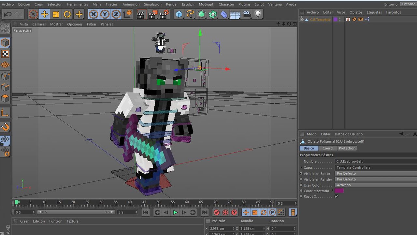Go to start of timeline

pos(146,212)
